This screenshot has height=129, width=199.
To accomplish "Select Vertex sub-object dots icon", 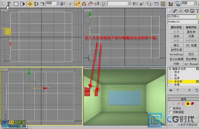I will [174, 104].
